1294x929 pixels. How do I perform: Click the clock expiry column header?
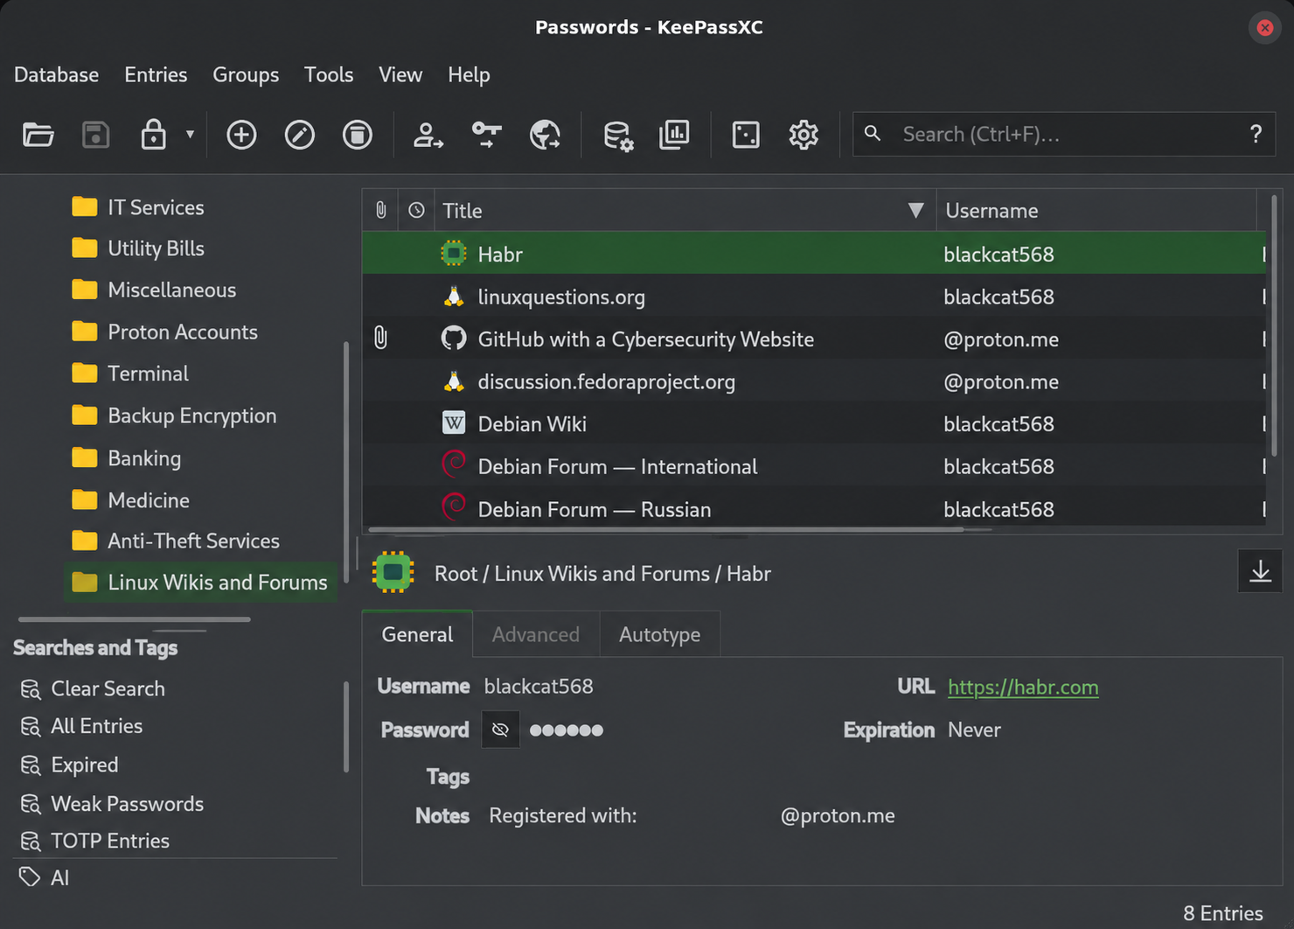pyautogui.click(x=416, y=210)
